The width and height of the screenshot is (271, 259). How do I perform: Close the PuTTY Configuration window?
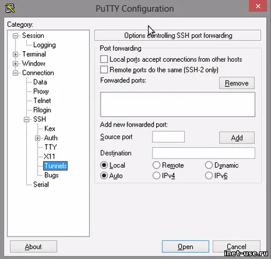(x=258, y=6)
